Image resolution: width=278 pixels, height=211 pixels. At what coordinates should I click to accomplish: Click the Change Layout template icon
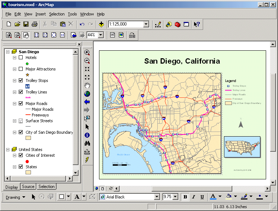pos(132,35)
